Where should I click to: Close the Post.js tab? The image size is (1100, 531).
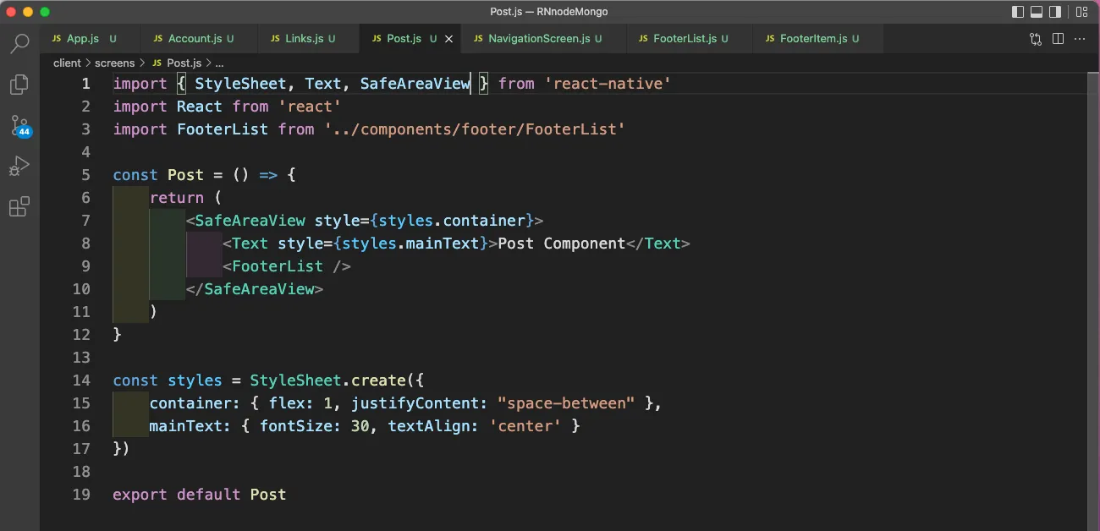(449, 39)
